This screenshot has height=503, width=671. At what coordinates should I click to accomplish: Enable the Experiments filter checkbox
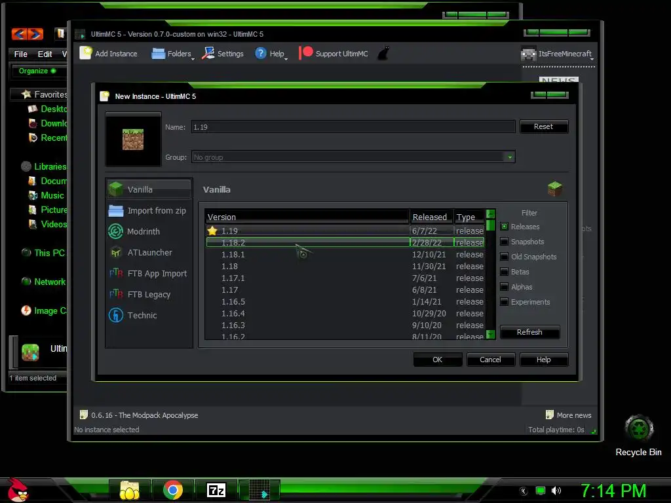pyautogui.click(x=504, y=301)
